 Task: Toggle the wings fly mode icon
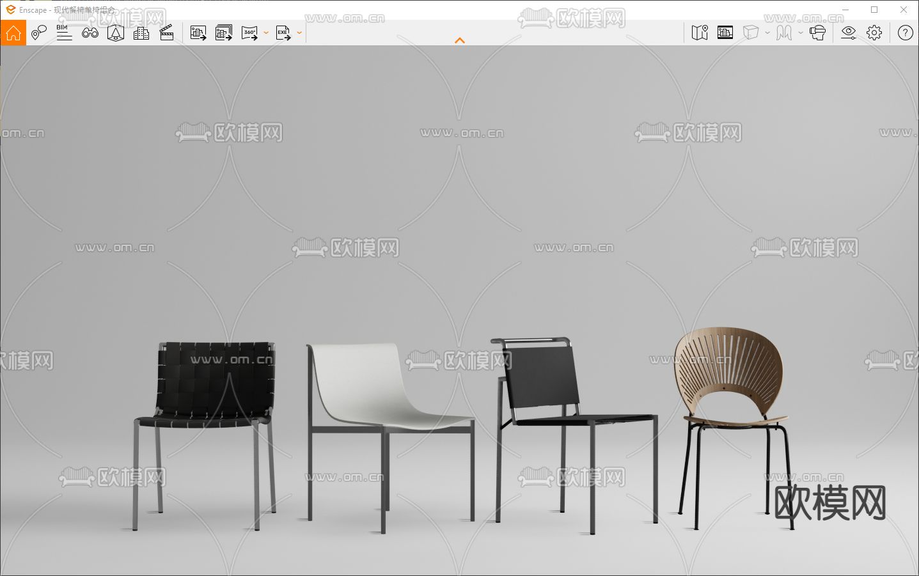click(x=784, y=33)
